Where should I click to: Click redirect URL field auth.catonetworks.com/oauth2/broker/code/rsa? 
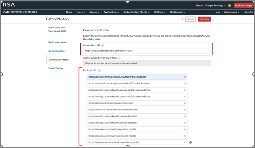point(137,77)
